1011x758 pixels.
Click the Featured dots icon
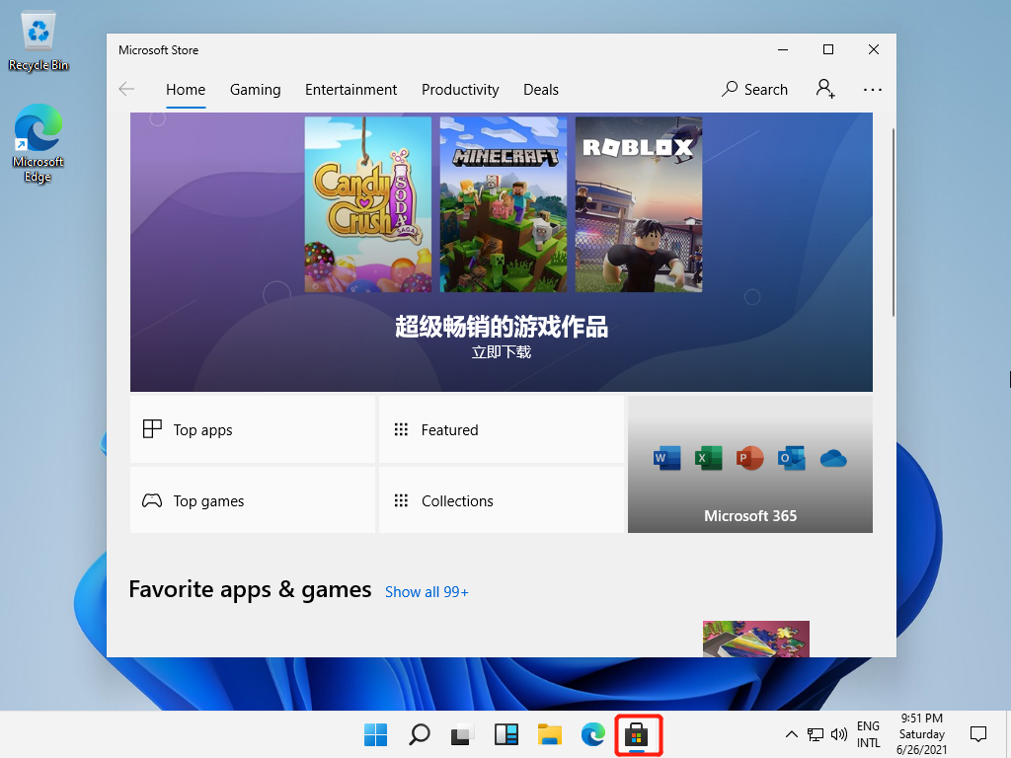401,429
